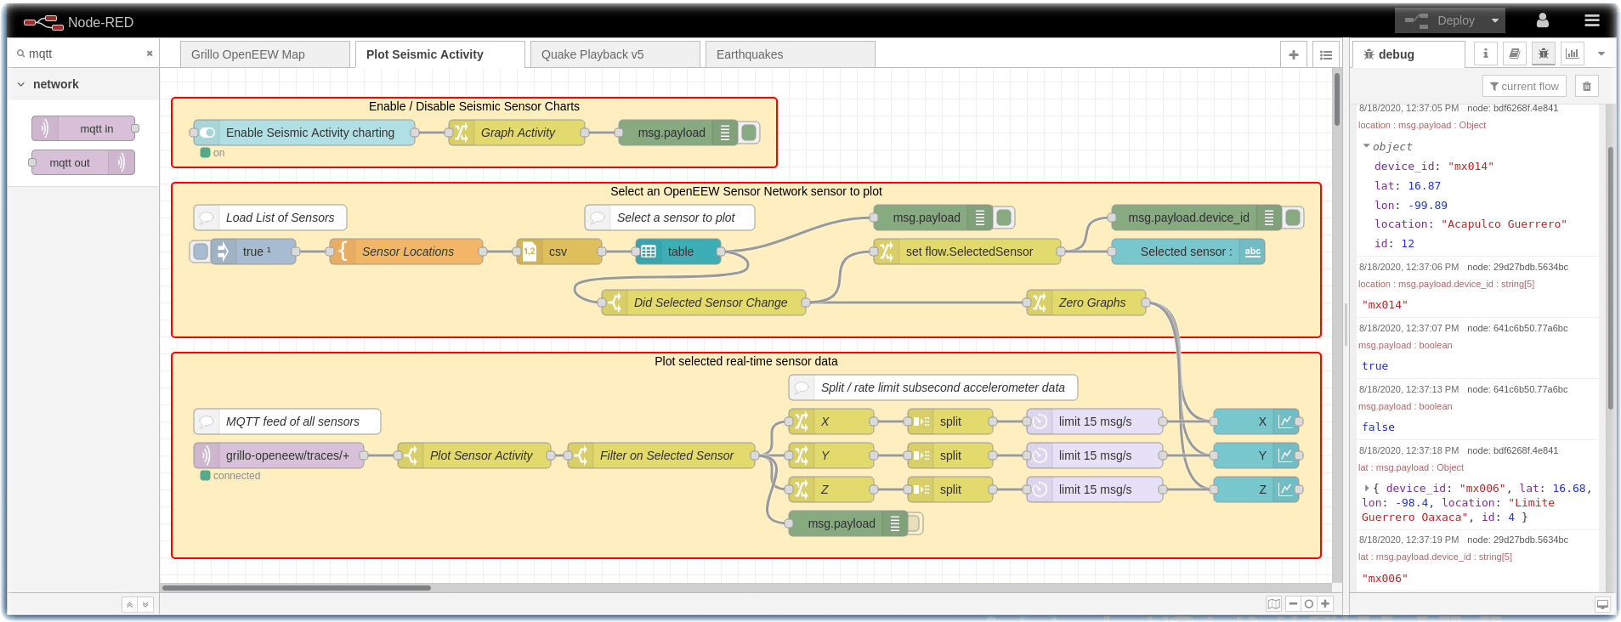Reset the workspace zoom
Viewport: 1621px width, 622px height.
(x=1309, y=604)
